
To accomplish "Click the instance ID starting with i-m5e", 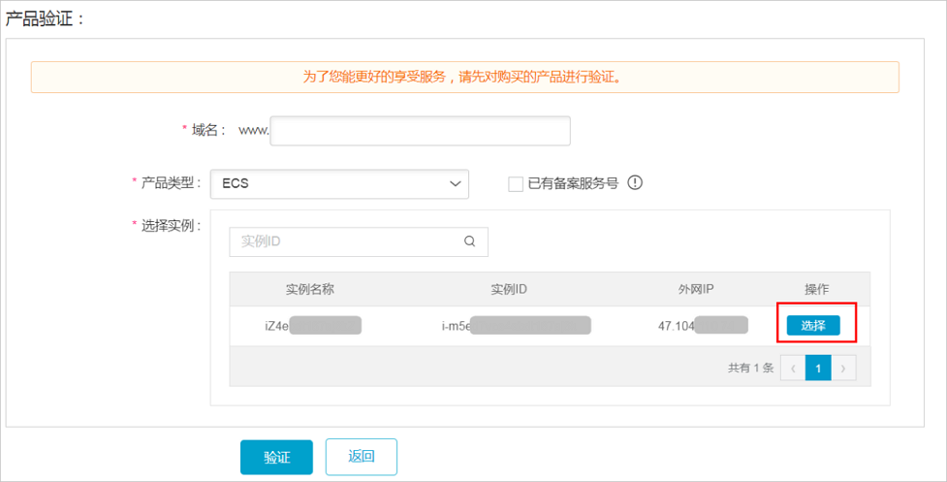I will 515,326.
